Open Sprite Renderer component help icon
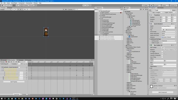 [x=172, y=24]
